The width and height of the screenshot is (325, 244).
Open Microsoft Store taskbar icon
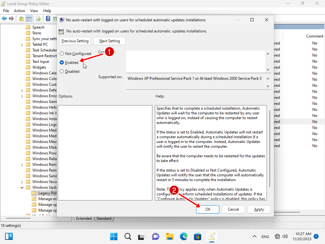pyautogui.click(x=197, y=236)
